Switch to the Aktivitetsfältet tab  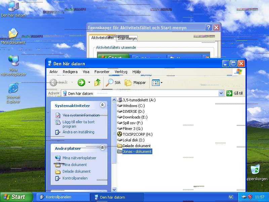103,38
